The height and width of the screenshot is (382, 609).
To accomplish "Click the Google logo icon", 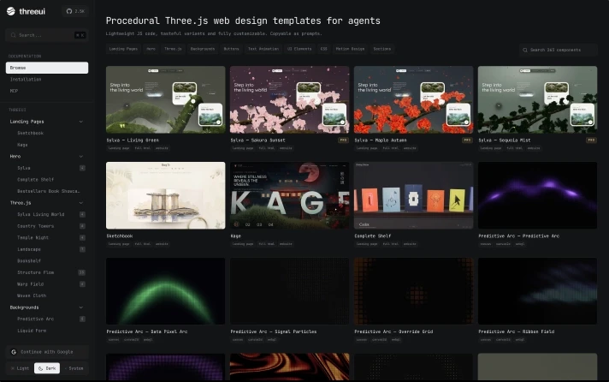I will point(14,352).
